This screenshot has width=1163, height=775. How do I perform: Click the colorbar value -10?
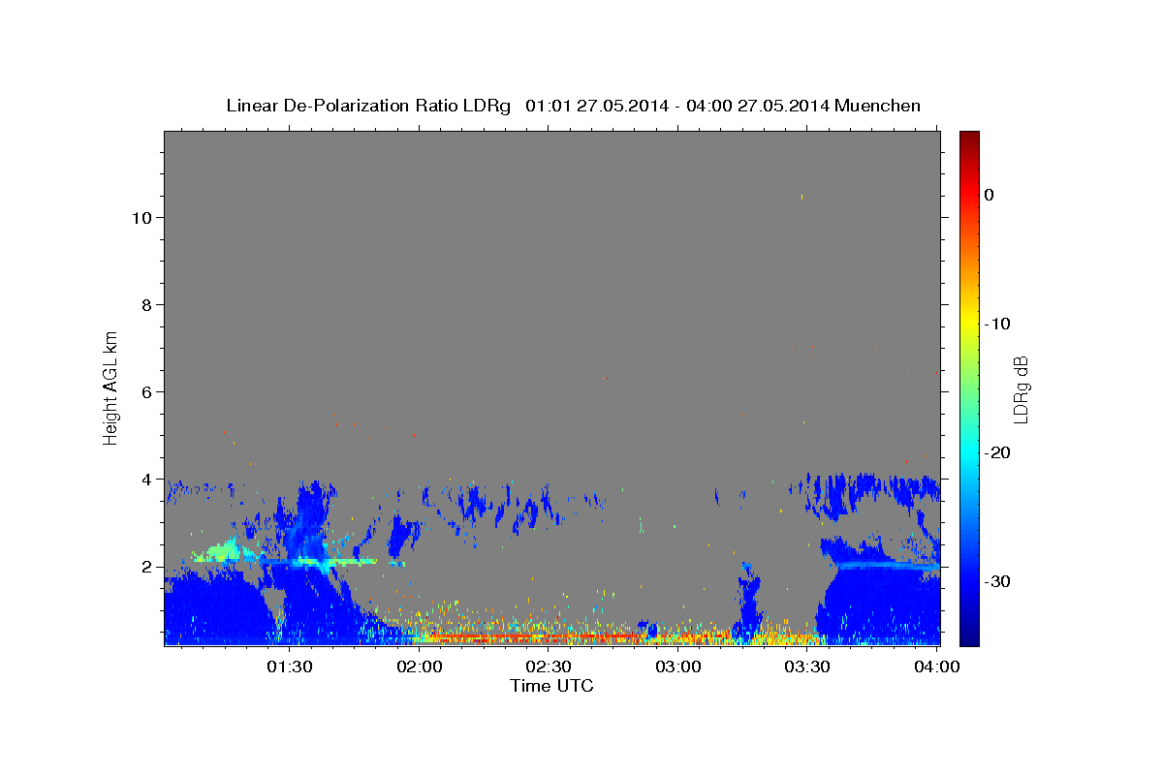997,324
